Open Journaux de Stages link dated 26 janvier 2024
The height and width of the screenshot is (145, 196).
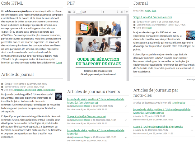click(81, 106)
